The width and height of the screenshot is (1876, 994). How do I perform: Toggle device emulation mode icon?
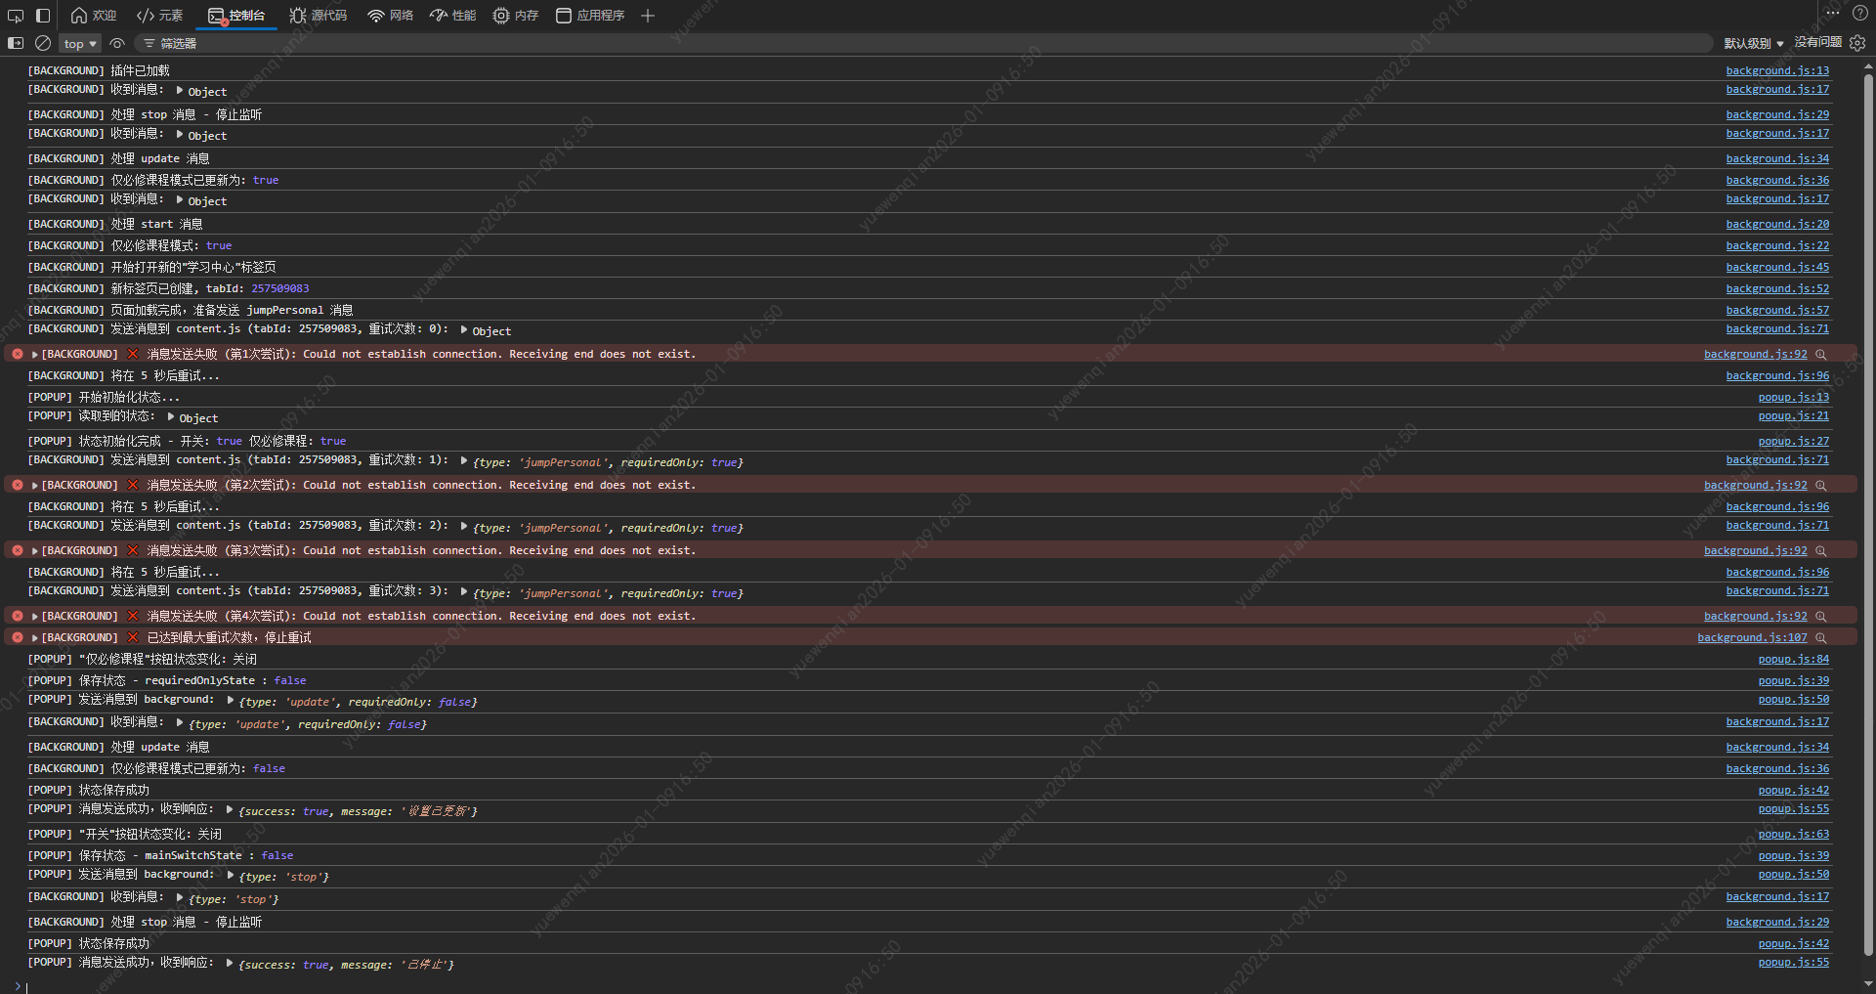(x=43, y=16)
